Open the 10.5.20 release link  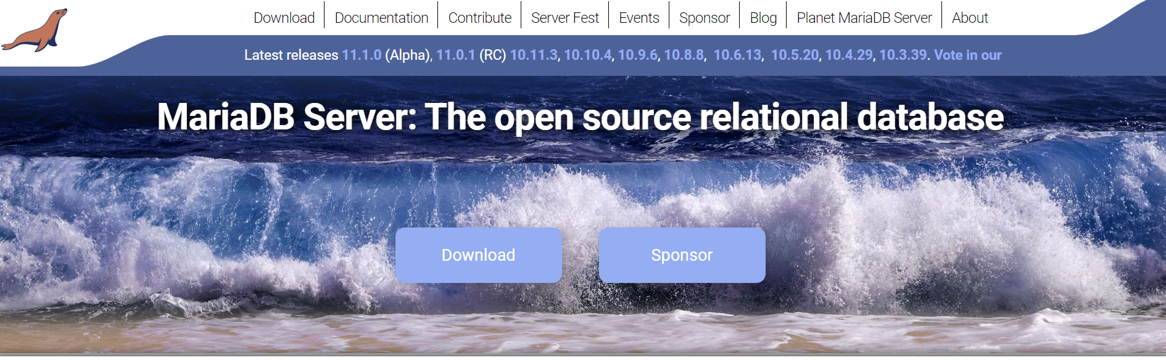tap(795, 55)
